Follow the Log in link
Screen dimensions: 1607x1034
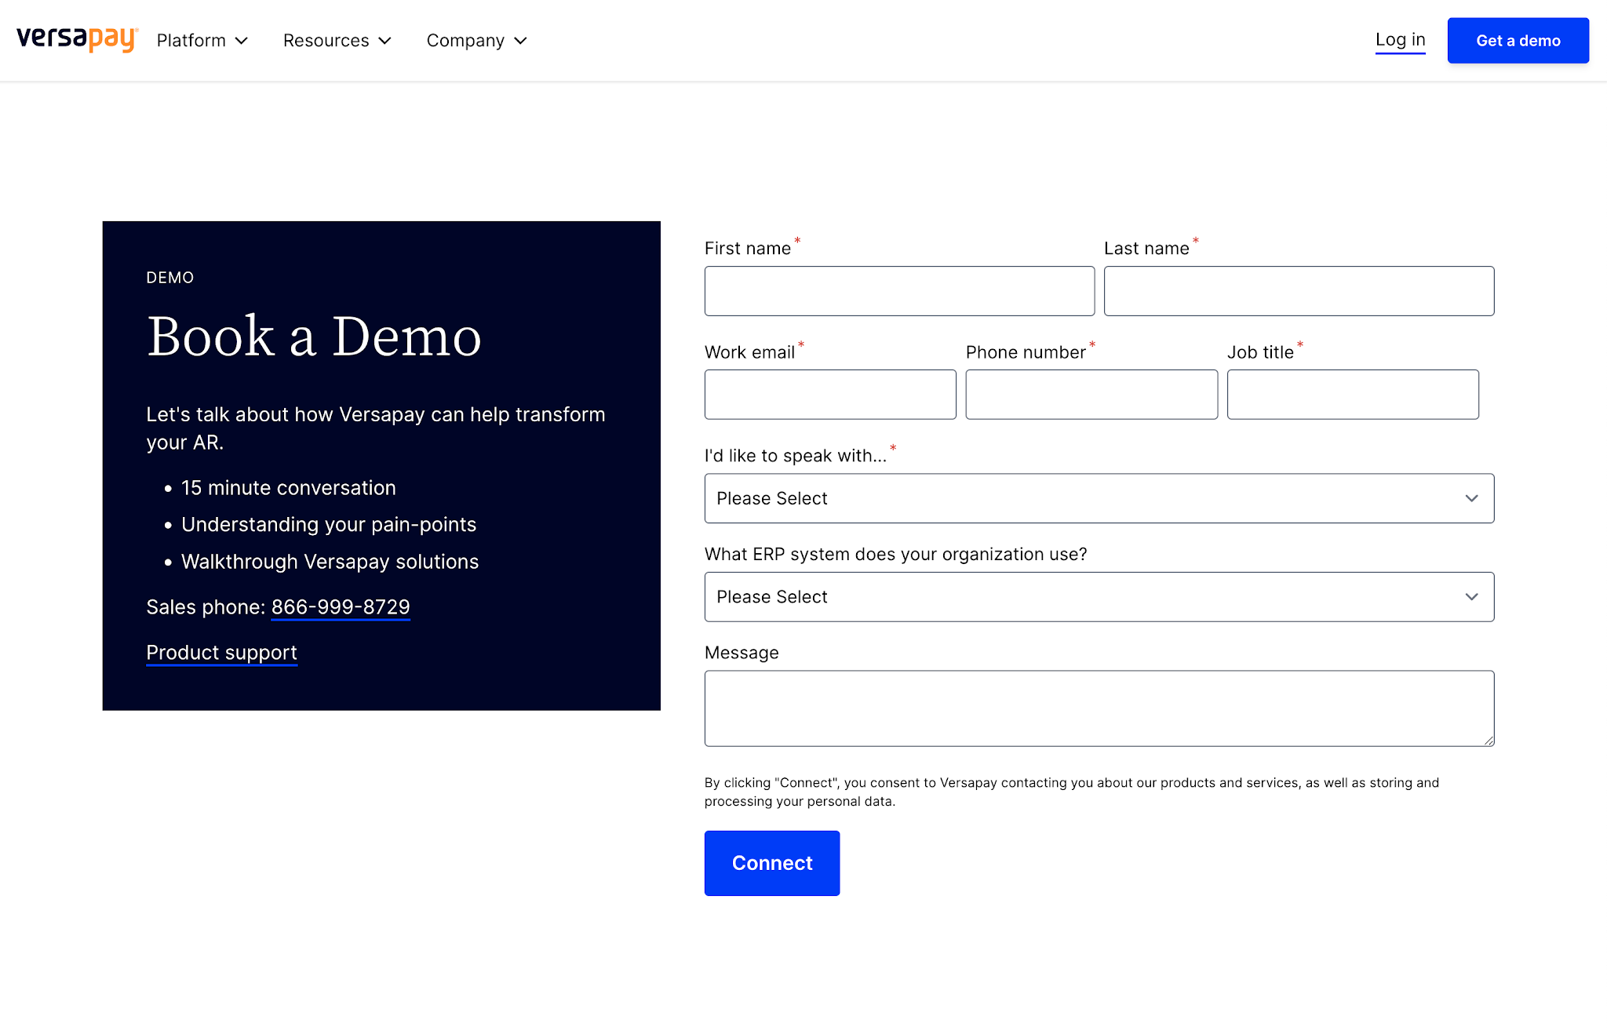1400,40
